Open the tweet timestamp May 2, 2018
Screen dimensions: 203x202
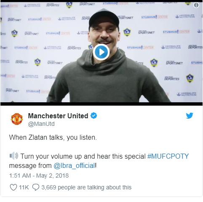(x=39, y=175)
